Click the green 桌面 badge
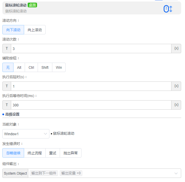Image resolution: width=185 pixels, height=182 pixels. [x=32, y=5]
